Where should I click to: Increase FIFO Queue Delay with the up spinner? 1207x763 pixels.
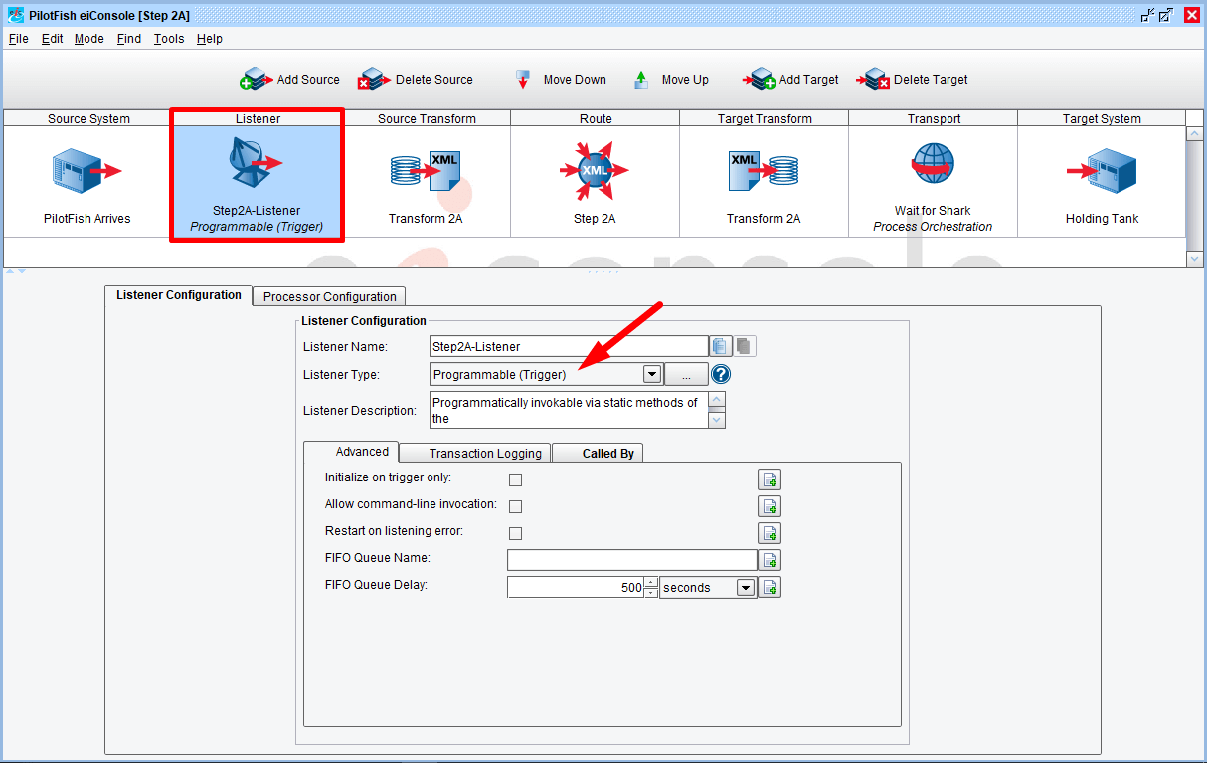pyautogui.click(x=651, y=582)
